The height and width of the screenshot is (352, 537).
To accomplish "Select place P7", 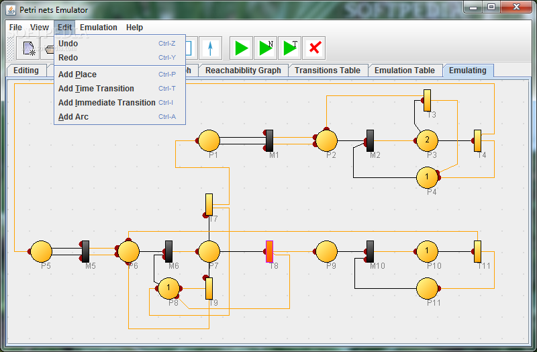I will pos(209,251).
